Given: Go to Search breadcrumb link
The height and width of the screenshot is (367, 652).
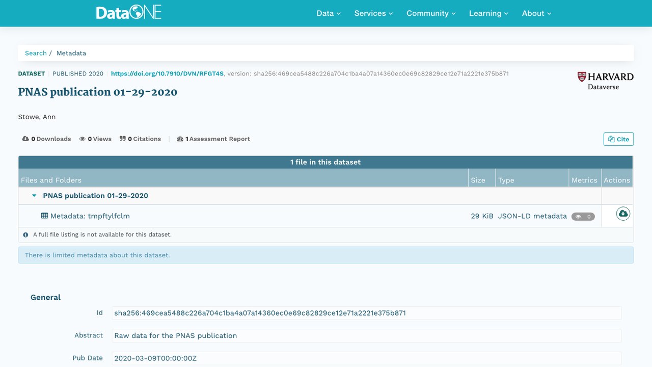Looking at the screenshot, I should tap(36, 53).
